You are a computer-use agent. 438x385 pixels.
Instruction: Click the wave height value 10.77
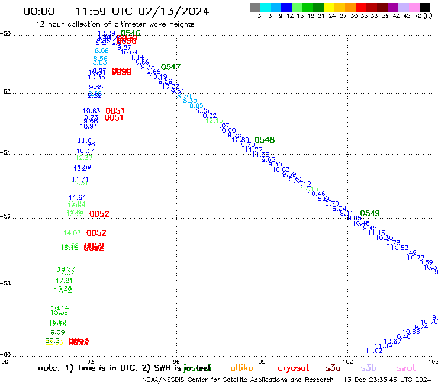416,258
